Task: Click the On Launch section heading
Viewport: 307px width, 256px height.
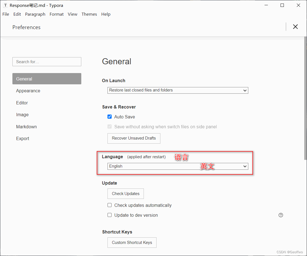Action: tap(114, 80)
